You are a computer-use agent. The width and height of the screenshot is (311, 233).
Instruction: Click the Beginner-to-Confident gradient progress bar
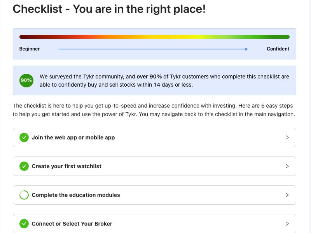coord(154,37)
